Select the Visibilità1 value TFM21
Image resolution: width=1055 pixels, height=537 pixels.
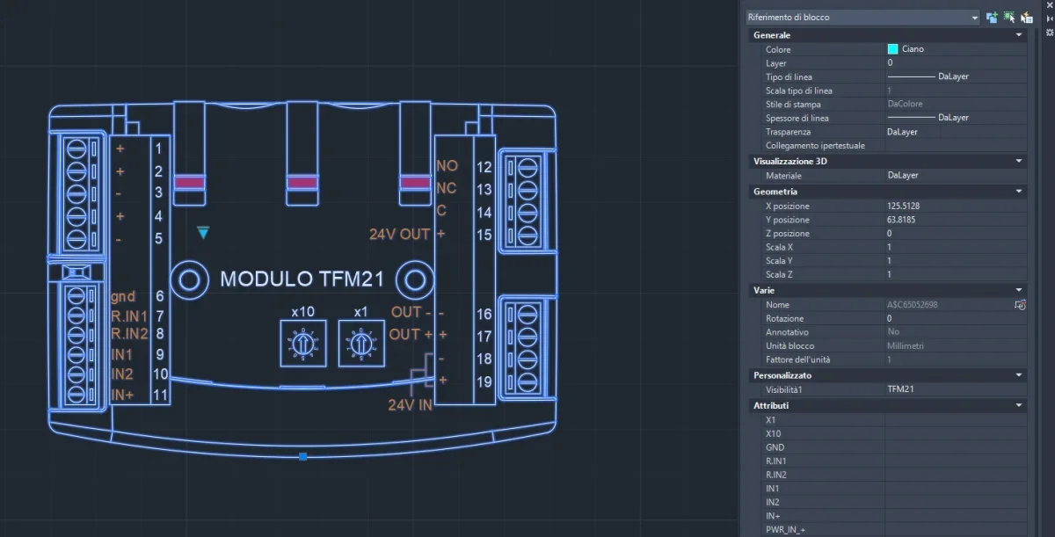click(x=954, y=388)
